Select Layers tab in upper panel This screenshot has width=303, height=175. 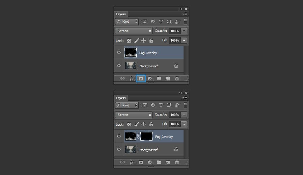(121, 14)
